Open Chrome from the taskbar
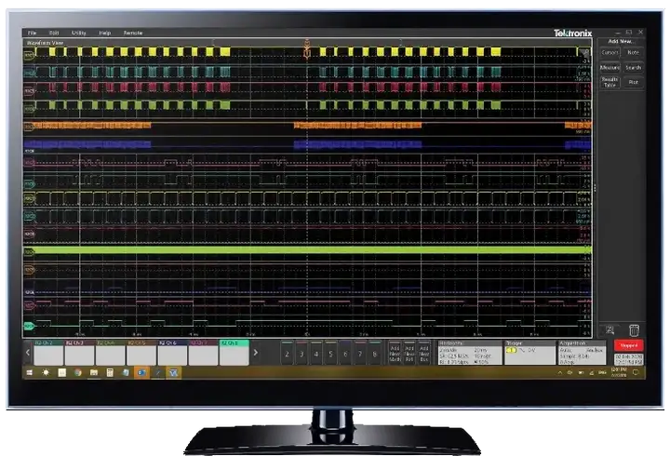Image resolution: width=670 pixels, height=456 pixels. (x=78, y=372)
